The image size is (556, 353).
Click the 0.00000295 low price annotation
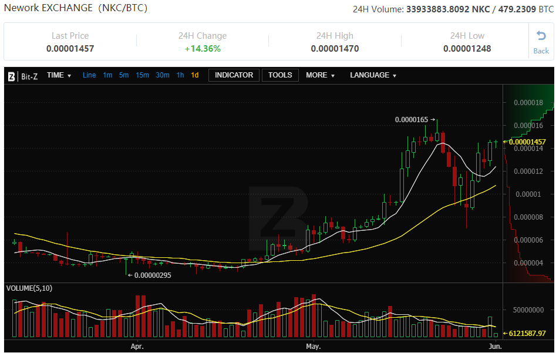(x=153, y=275)
